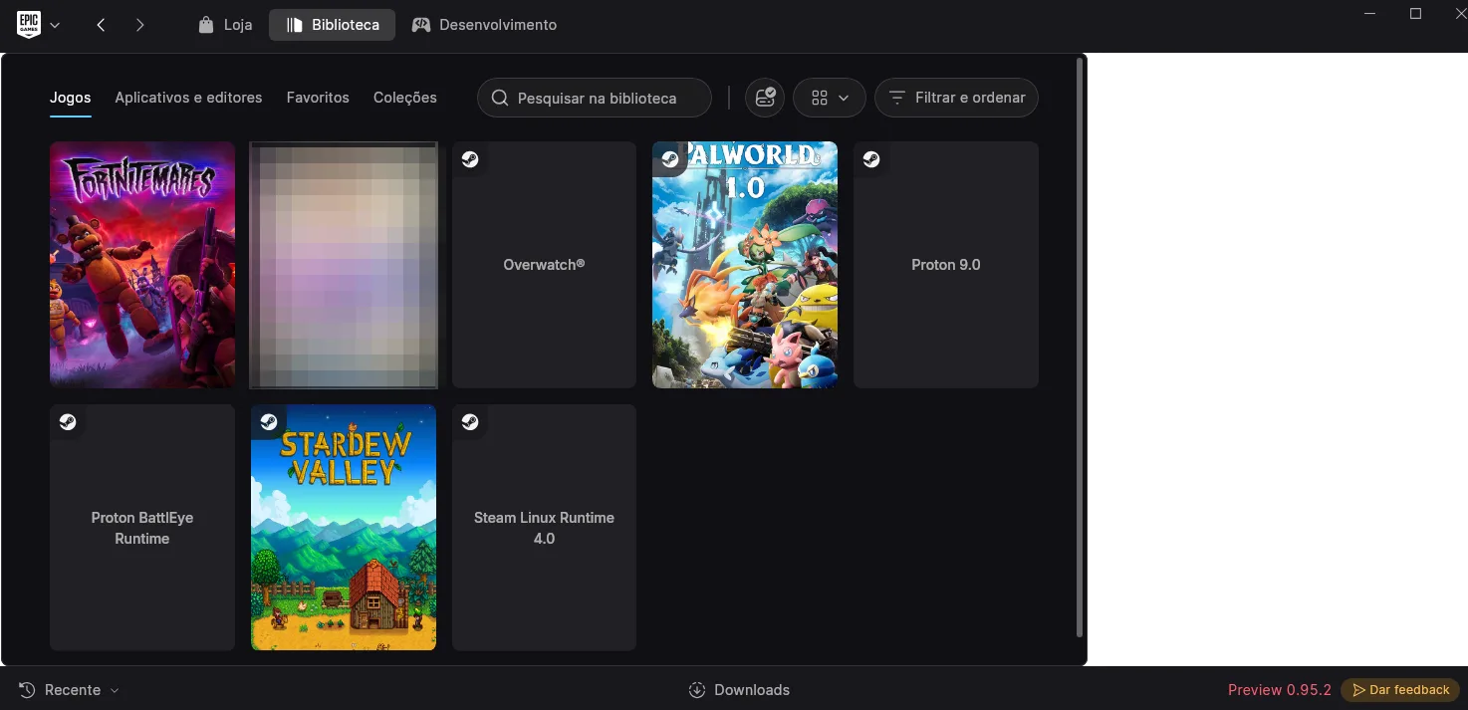The image size is (1468, 710).
Task: Click the Dar feedback button
Action: (1400, 690)
